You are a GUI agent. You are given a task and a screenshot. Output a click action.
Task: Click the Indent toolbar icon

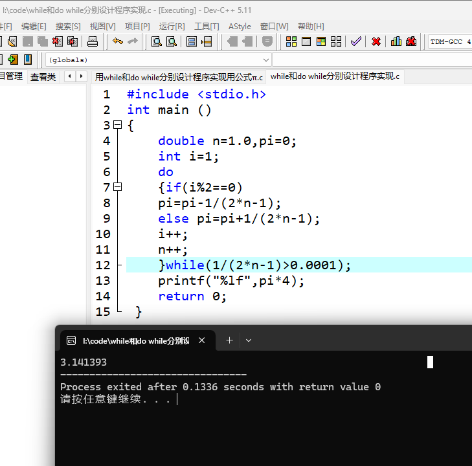point(232,41)
